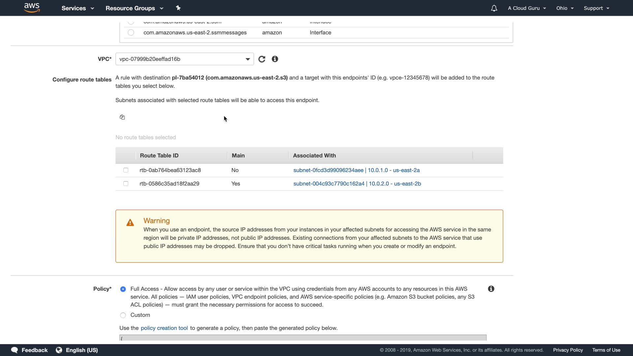The height and width of the screenshot is (356, 633).
Task: Select com.amazonaws.us-east-2.ssmmessages service radio
Action: (x=131, y=33)
